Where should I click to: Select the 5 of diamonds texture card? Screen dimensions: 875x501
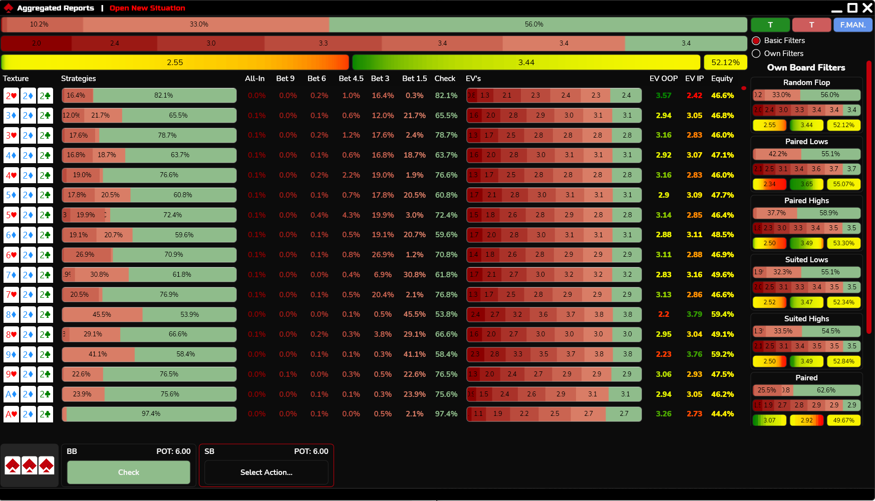[11, 195]
